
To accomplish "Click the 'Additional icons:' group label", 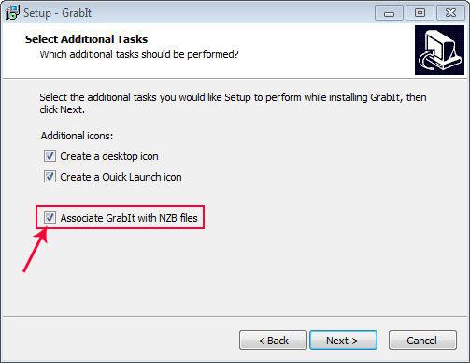I will [77, 136].
